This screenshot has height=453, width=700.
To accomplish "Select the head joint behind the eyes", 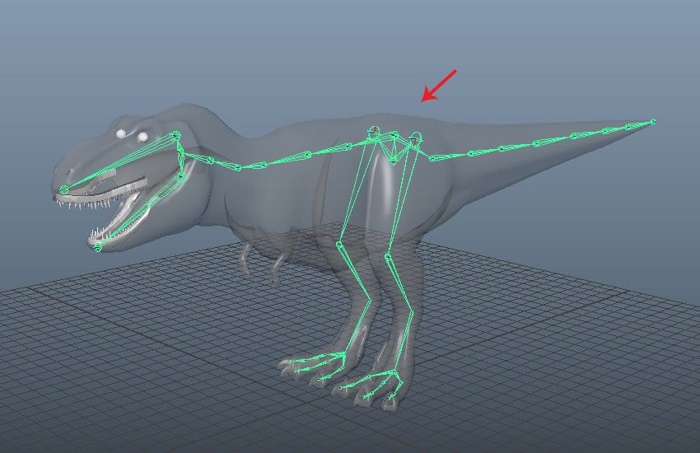I will coord(175,134).
